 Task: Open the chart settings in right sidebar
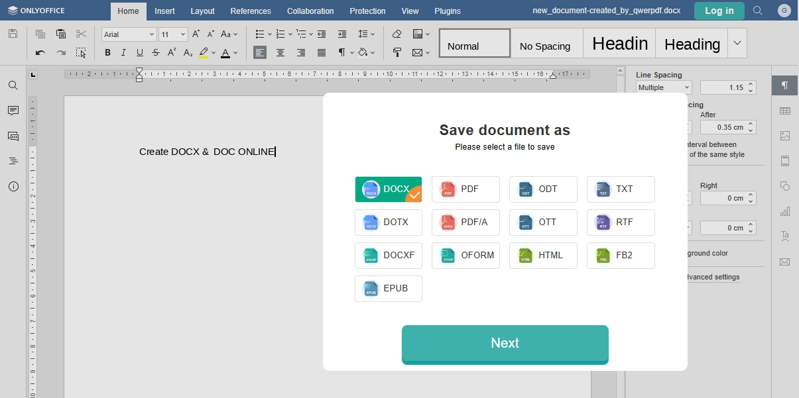pos(785,211)
